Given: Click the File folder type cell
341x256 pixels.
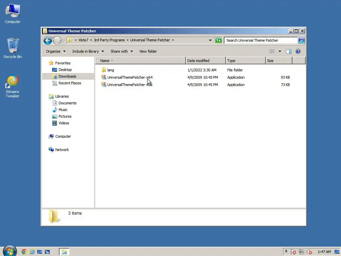Looking at the screenshot, I should coord(235,70).
